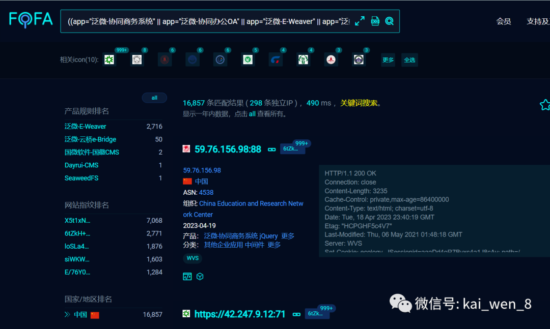Click China Education and Research Network Center
550x329 pixels.
243,209
